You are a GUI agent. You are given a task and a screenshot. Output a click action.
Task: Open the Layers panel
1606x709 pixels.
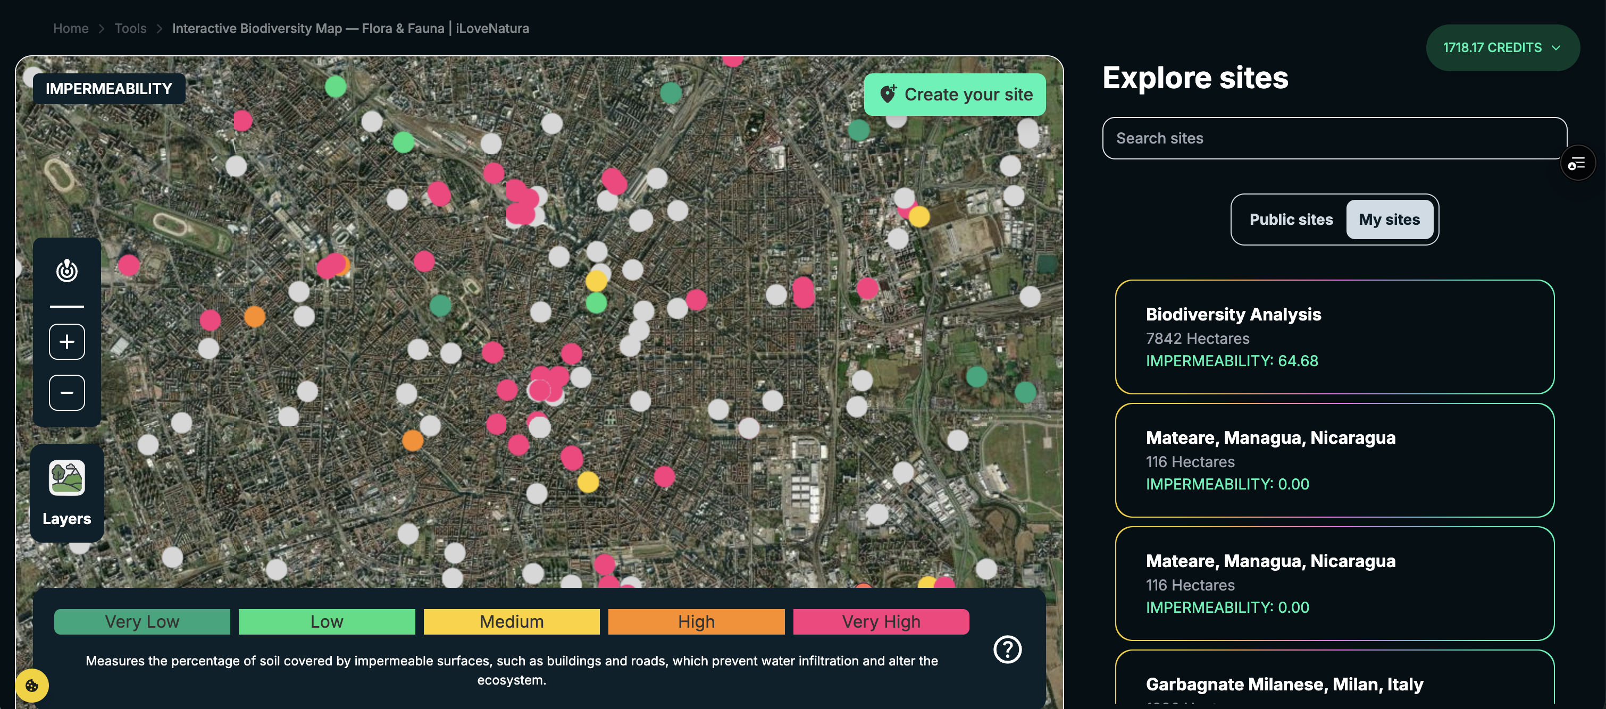point(66,493)
